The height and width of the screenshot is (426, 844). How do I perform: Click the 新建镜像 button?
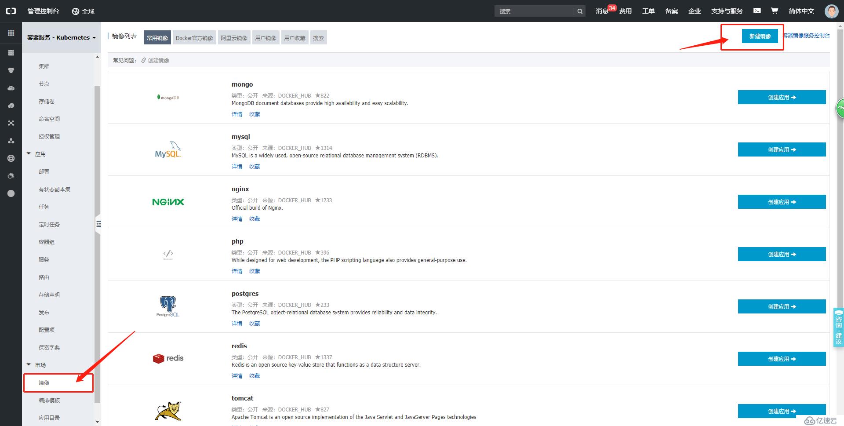point(760,36)
